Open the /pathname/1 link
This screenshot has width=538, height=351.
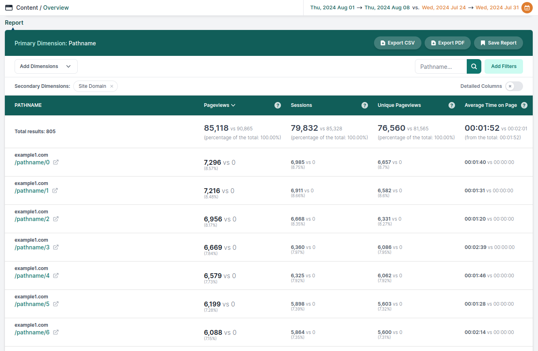[32, 191]
